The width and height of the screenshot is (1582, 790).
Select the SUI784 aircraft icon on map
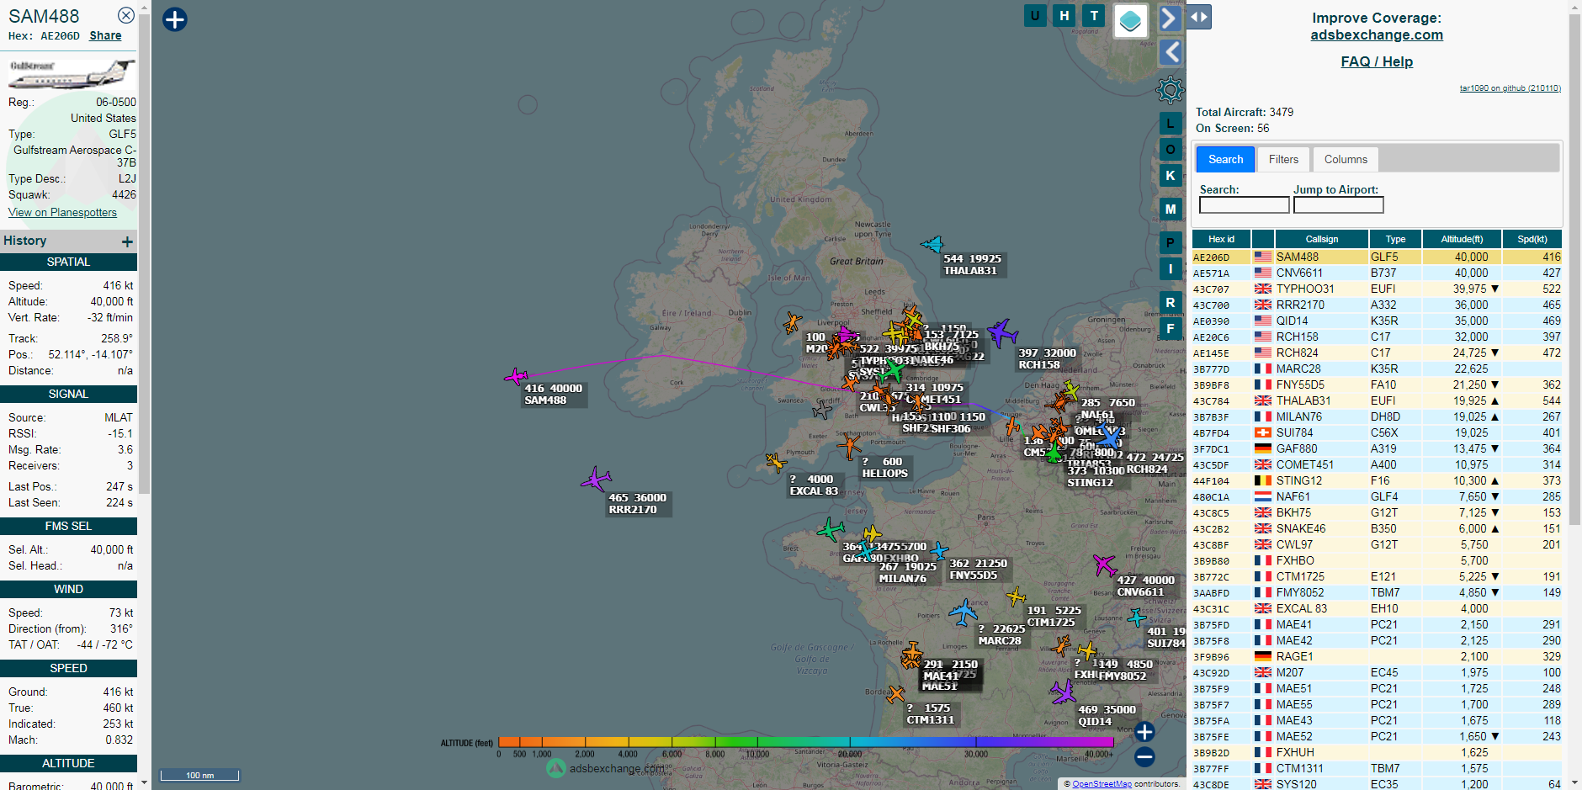point(1137,618)
